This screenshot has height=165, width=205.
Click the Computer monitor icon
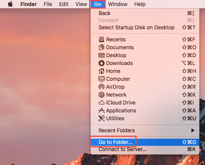pyautogui.click(x=102, y=79)
